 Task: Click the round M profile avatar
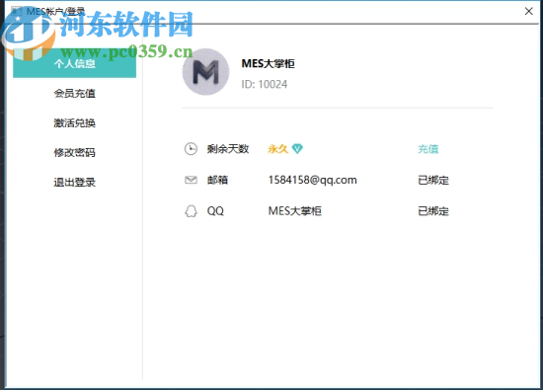click(205, 72)
